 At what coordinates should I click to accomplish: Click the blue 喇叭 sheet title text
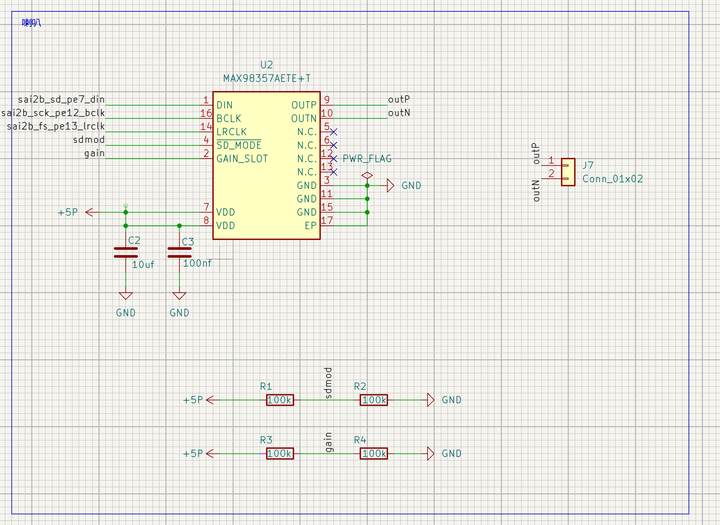click(31, 23)
